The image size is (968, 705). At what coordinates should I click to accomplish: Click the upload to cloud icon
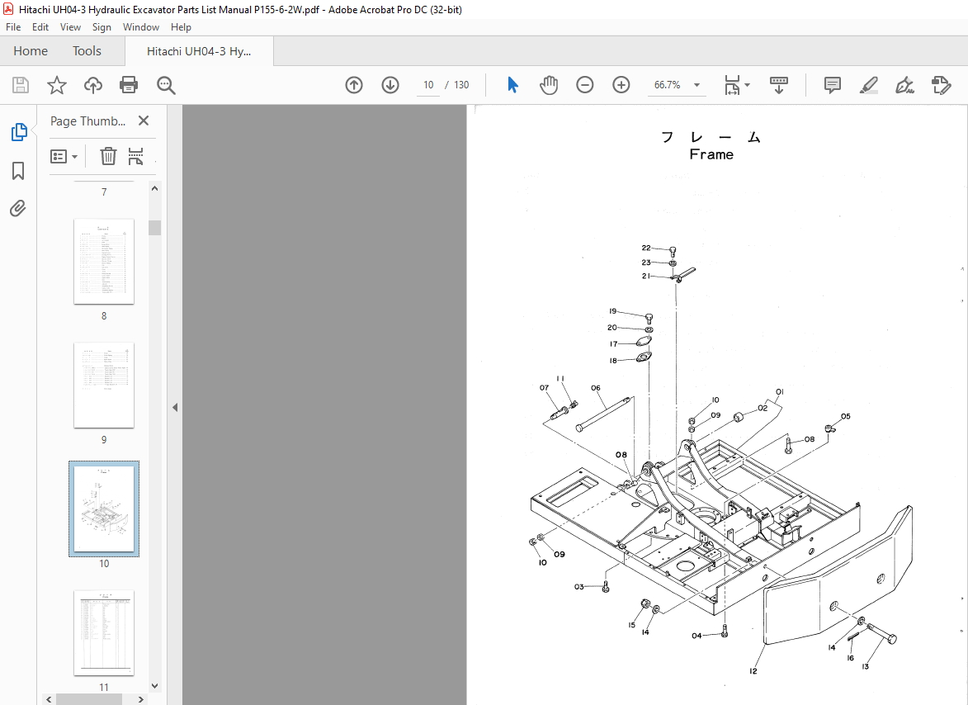(x=93, y=85)
